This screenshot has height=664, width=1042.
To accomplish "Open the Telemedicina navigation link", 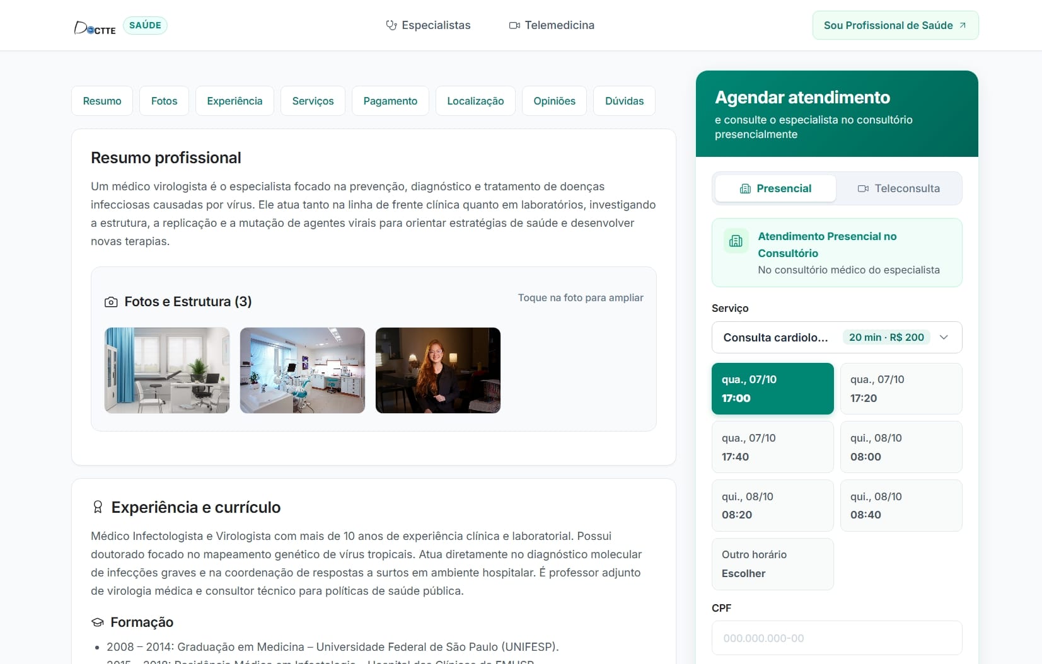I will [x=552, y=25].
